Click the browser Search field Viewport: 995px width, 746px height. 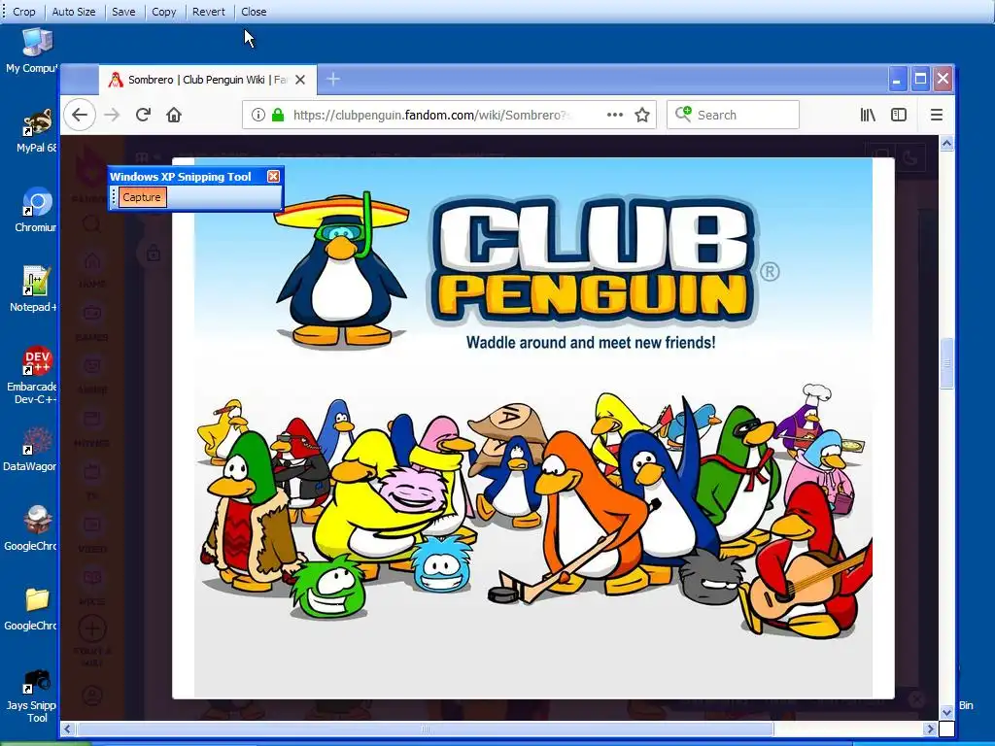(x=733, y=115)
